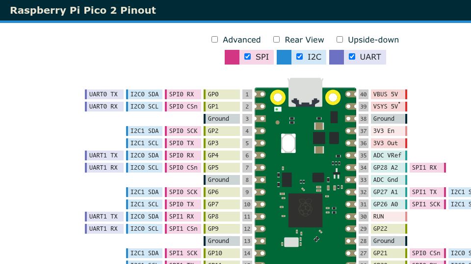Click the purple UART color swatch
Screen dimensions: 471x264
[337, 57]
